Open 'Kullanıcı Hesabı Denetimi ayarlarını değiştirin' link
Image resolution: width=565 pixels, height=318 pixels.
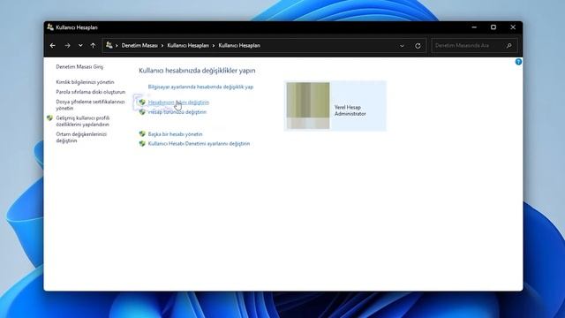199,143
